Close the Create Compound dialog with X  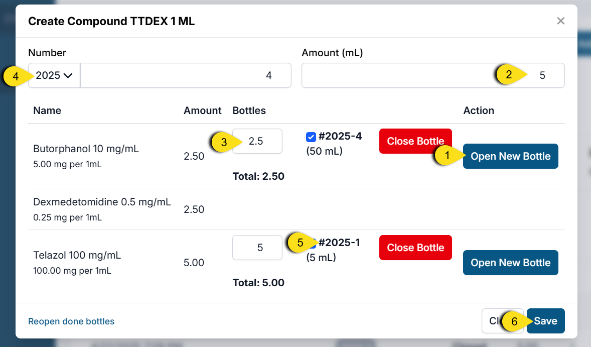560,21
